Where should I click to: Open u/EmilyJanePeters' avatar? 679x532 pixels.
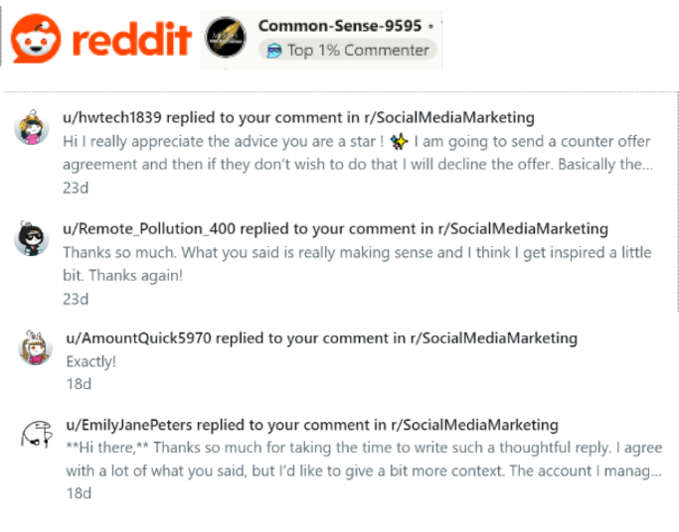[35, 435]
